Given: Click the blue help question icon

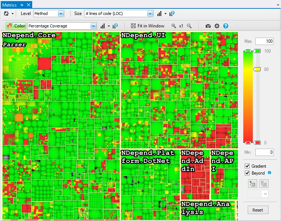Looking at the screenshot, I should click(226, 26).
